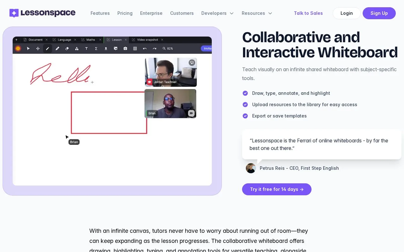Open the sigma equation tool
Viewport: 404px width, 252px height.
(x=96, y=49)
